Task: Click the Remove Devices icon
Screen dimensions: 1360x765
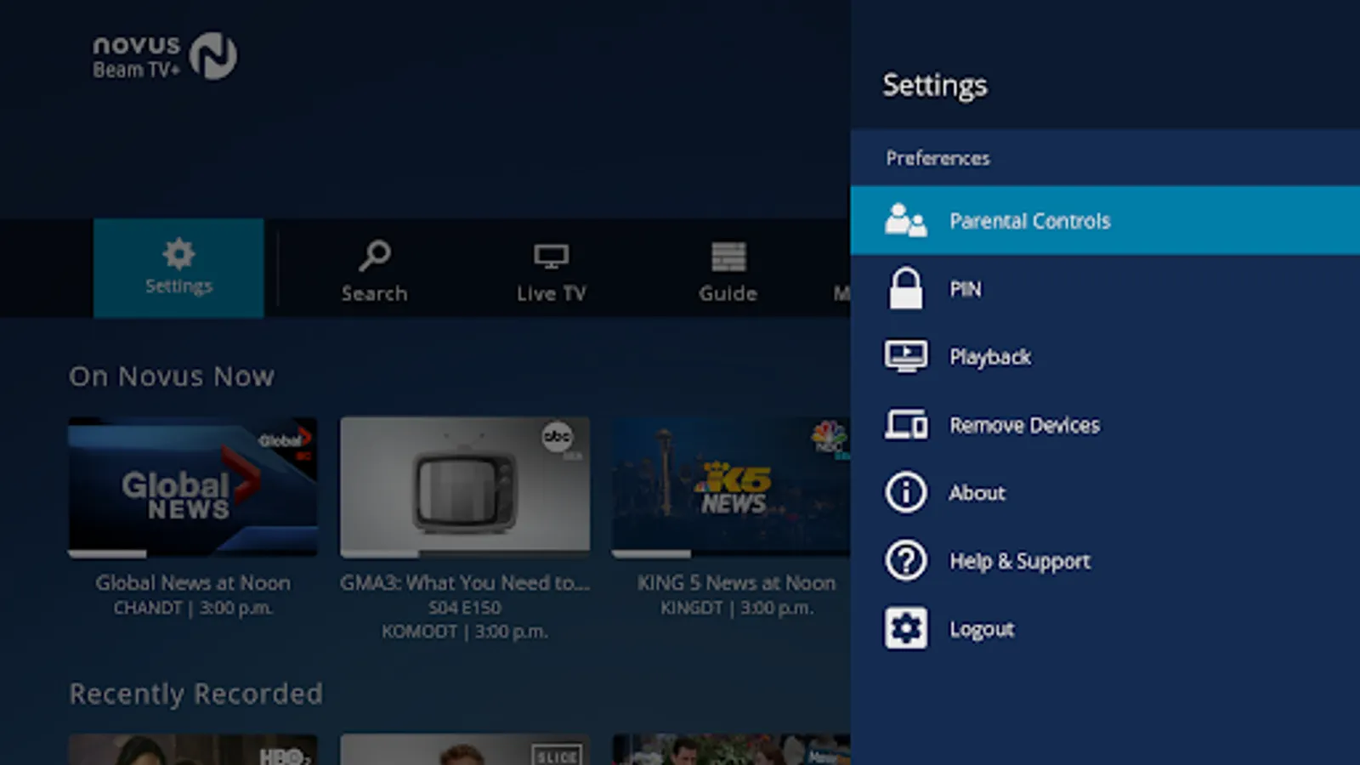Action: [905, 424]
